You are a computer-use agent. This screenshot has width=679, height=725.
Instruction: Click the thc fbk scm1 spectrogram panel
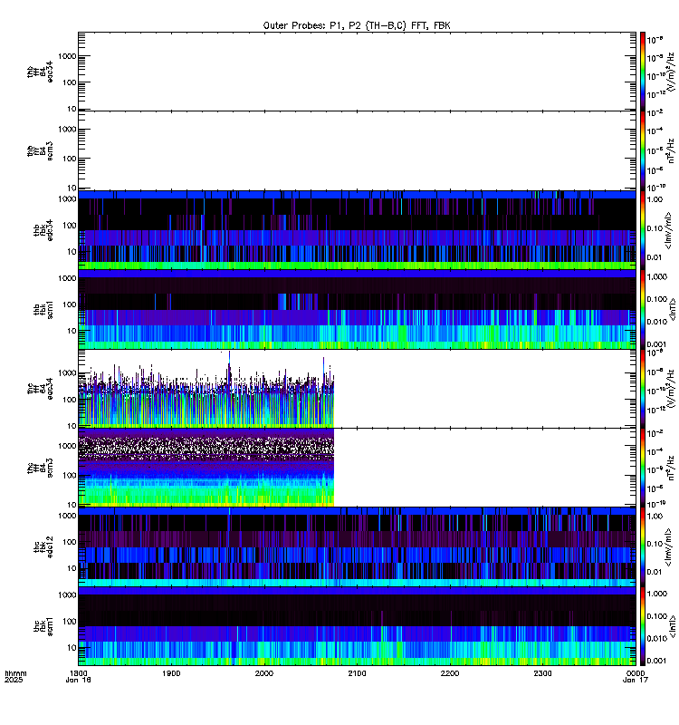pyautogui.click(x=357, y=626)
